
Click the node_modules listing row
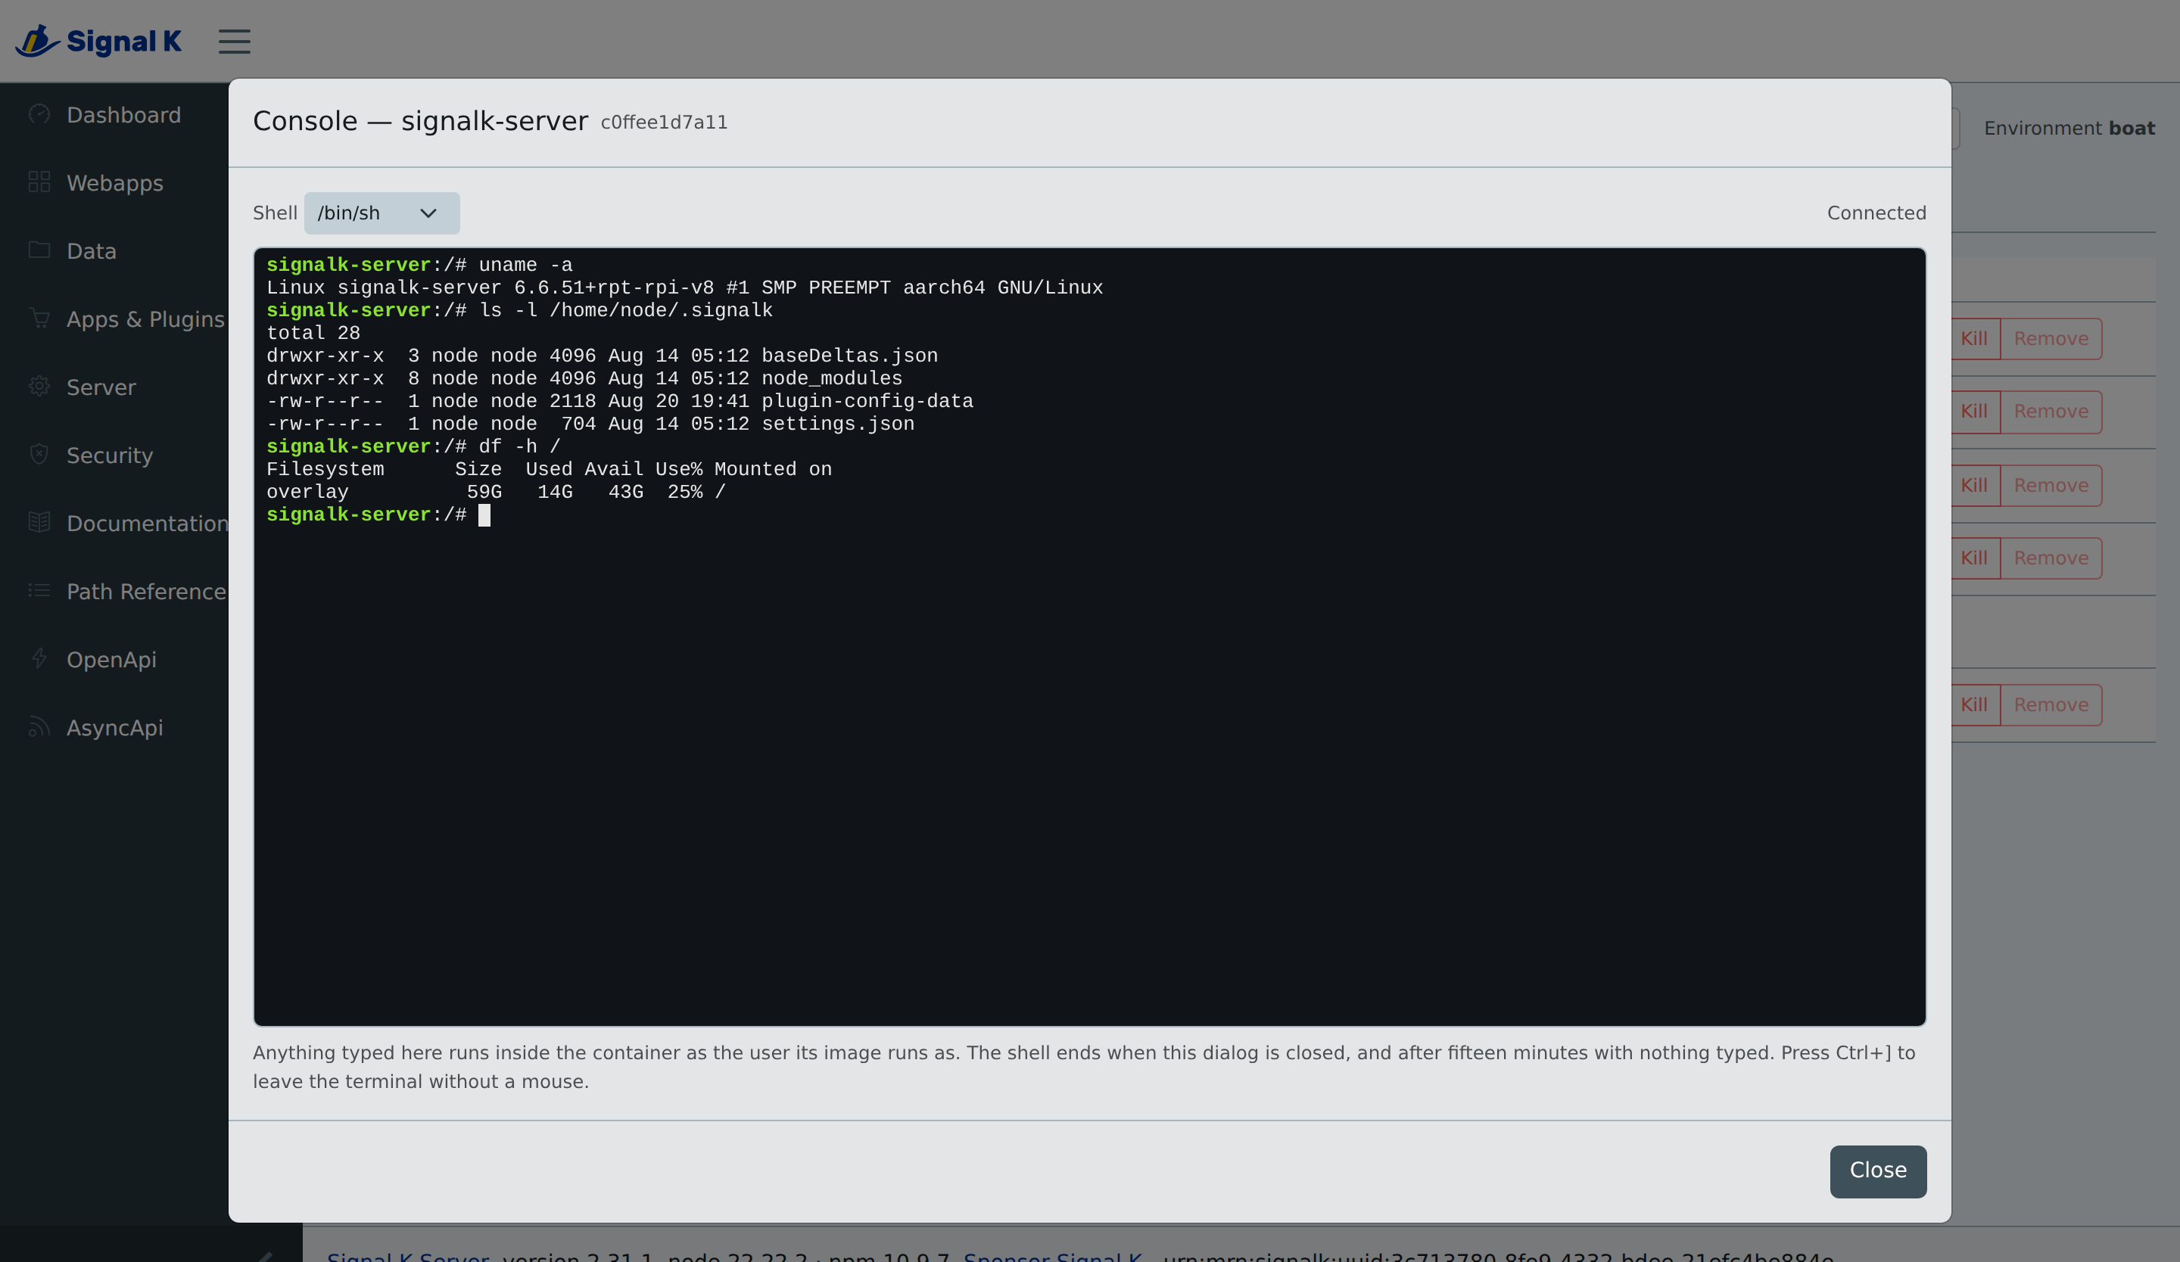[x=584, y=378]
